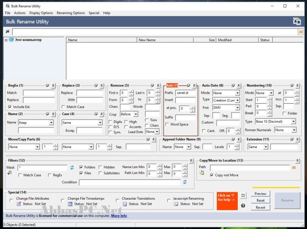307x229 pixels.
Task: Reset Append Folder Name (9) via R button
Action: point(239,140)
